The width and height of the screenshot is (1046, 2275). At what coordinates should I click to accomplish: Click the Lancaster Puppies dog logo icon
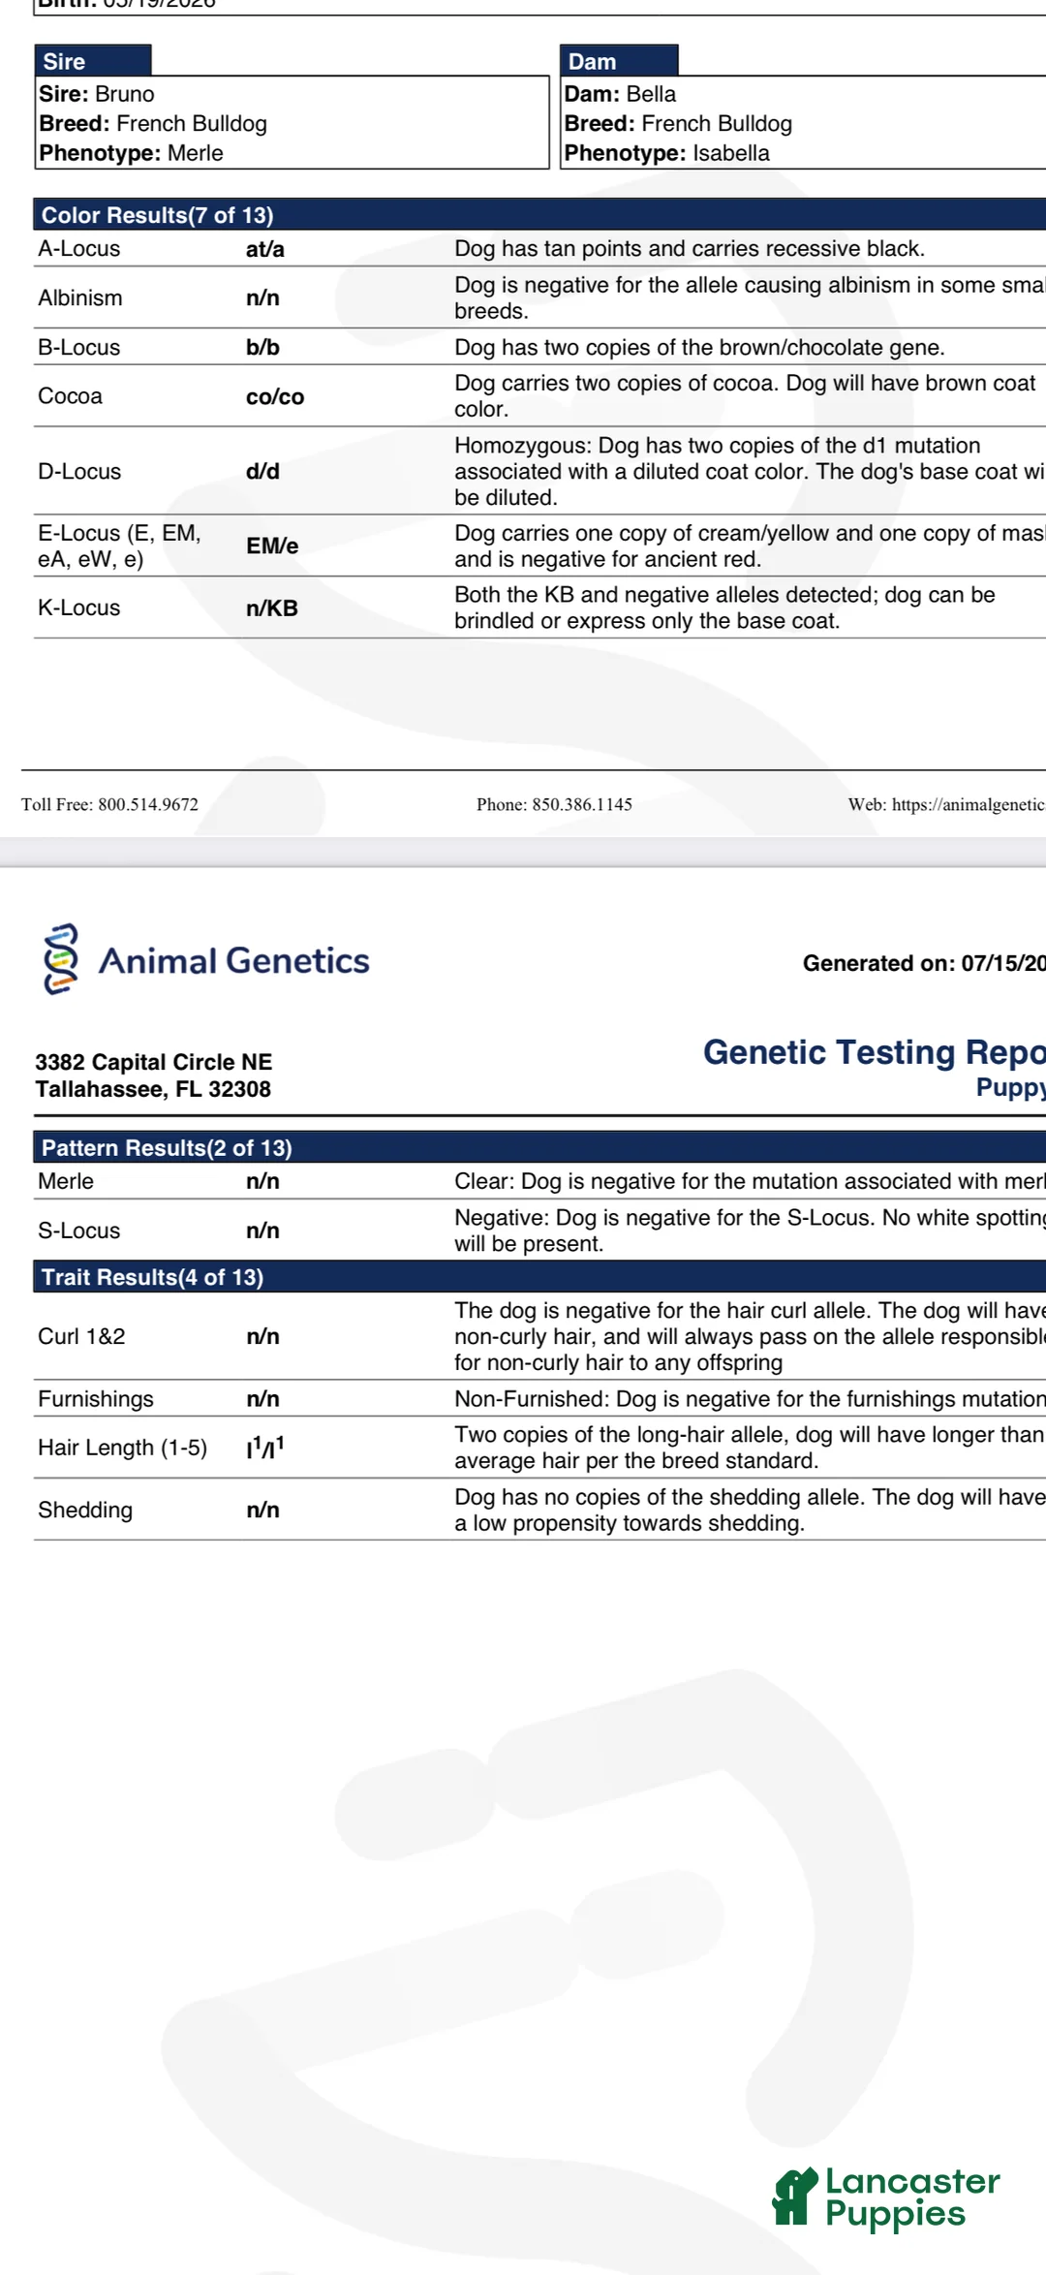[795, 2197]
